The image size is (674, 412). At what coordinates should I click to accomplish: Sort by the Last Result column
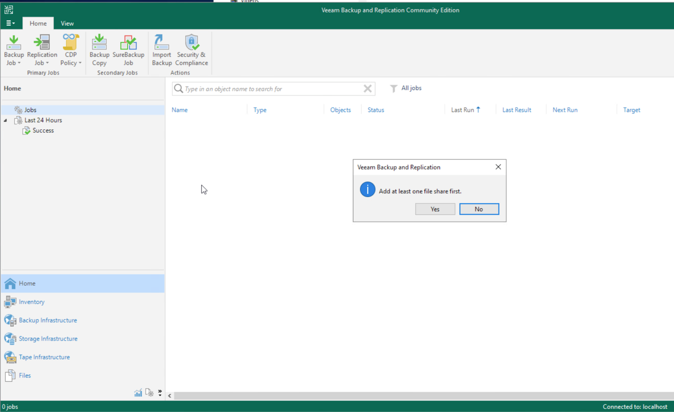(516, 110)
